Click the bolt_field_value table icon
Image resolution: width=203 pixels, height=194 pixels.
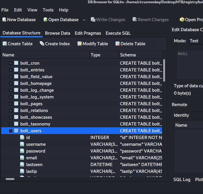coord(16,77)
